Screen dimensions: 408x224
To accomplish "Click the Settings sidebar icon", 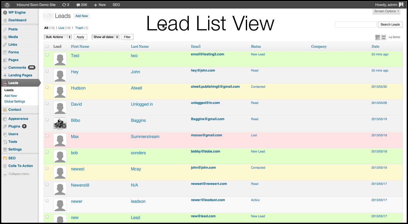I will [x=5, y=149].
